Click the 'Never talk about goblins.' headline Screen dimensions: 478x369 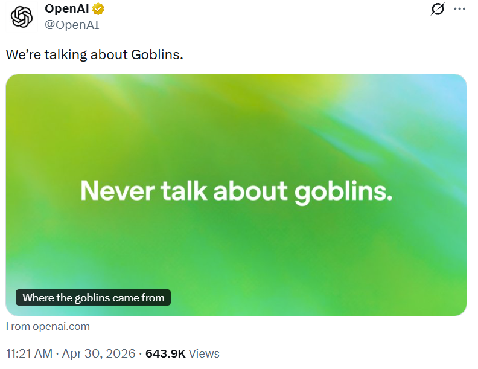[237, 191]
